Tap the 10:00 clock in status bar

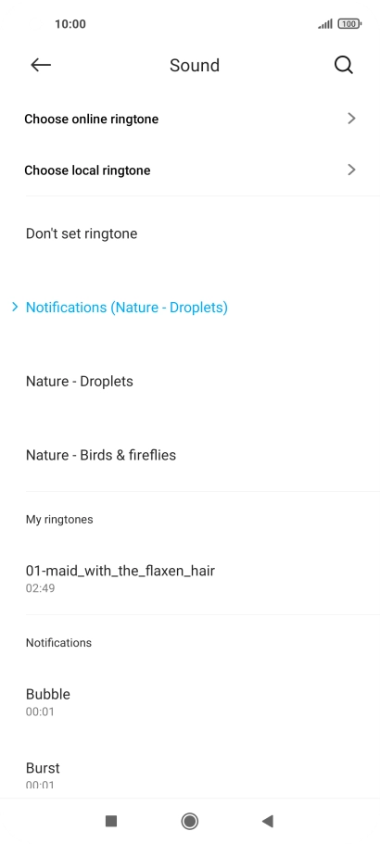(x=70, y=24)
